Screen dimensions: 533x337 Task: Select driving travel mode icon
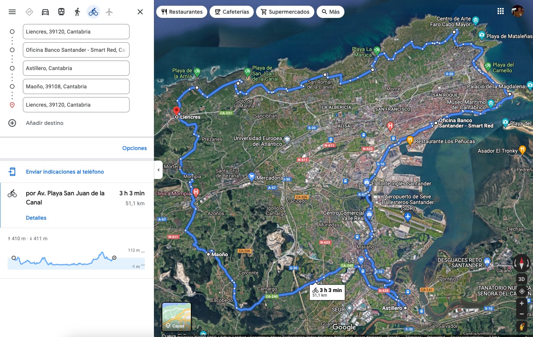pos(45,12)
